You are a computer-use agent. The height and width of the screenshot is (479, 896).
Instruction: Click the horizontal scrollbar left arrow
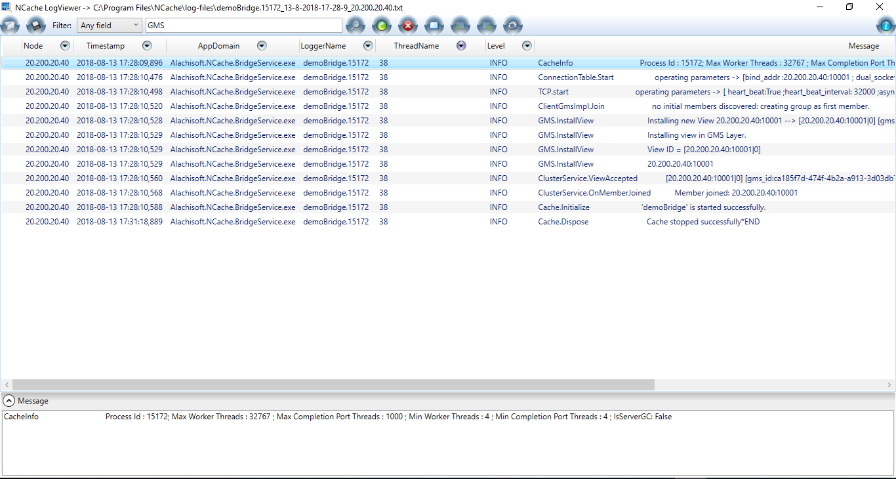coord(7,385)
